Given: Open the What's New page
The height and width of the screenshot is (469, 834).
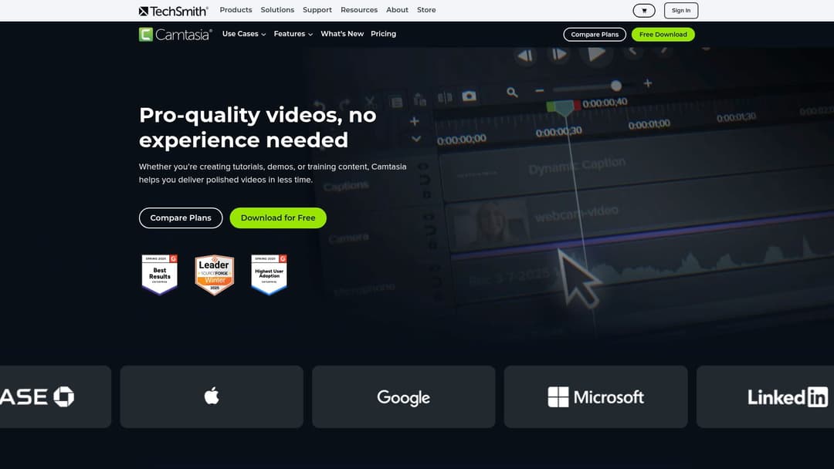Looking at the screenshot, I should [342, 34].
